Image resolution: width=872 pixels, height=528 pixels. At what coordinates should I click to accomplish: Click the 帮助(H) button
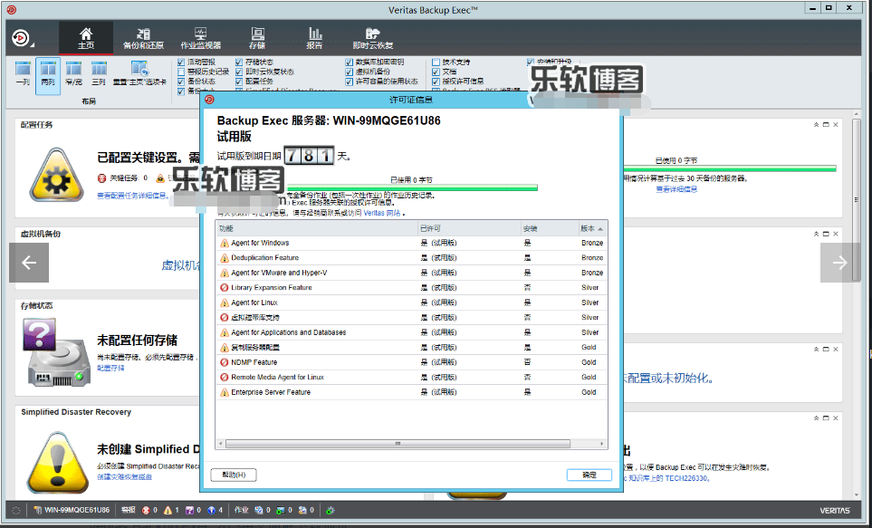click(234, 475)
